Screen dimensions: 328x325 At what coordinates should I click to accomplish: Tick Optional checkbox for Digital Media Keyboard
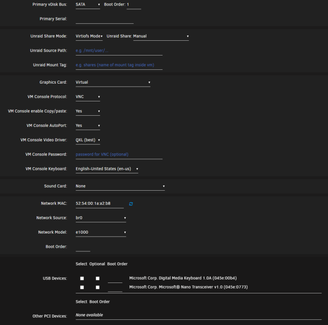coord(98,279)
